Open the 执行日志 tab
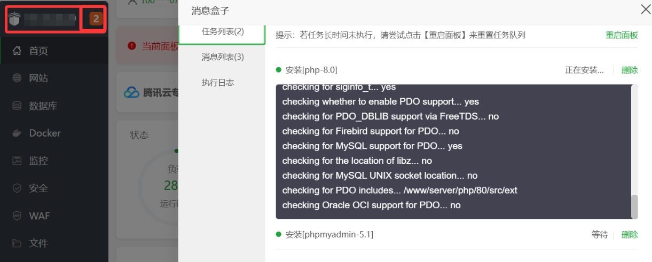The image size is (652, 262). tap(218, 83)
